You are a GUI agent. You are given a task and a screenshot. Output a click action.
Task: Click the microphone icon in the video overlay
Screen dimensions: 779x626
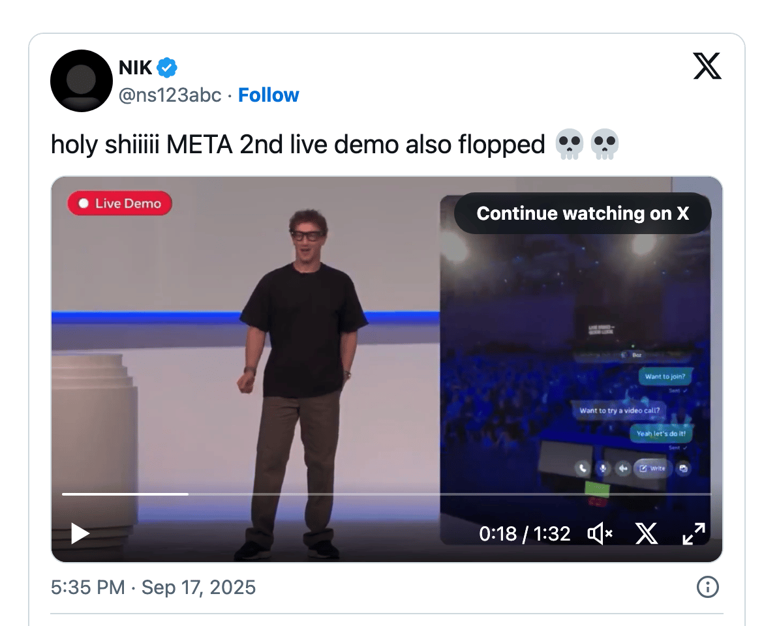pyautogui.click(x=603, y=468)
